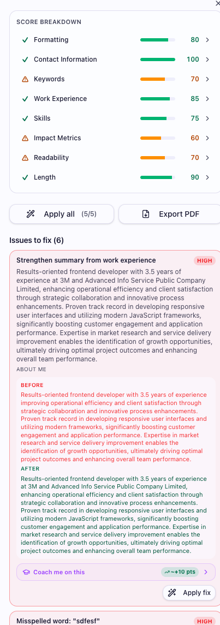Click the Impact Metrics orange progress bar
Image resolution: width=220 pixels, height=625 pixels.
coord(158,138)
